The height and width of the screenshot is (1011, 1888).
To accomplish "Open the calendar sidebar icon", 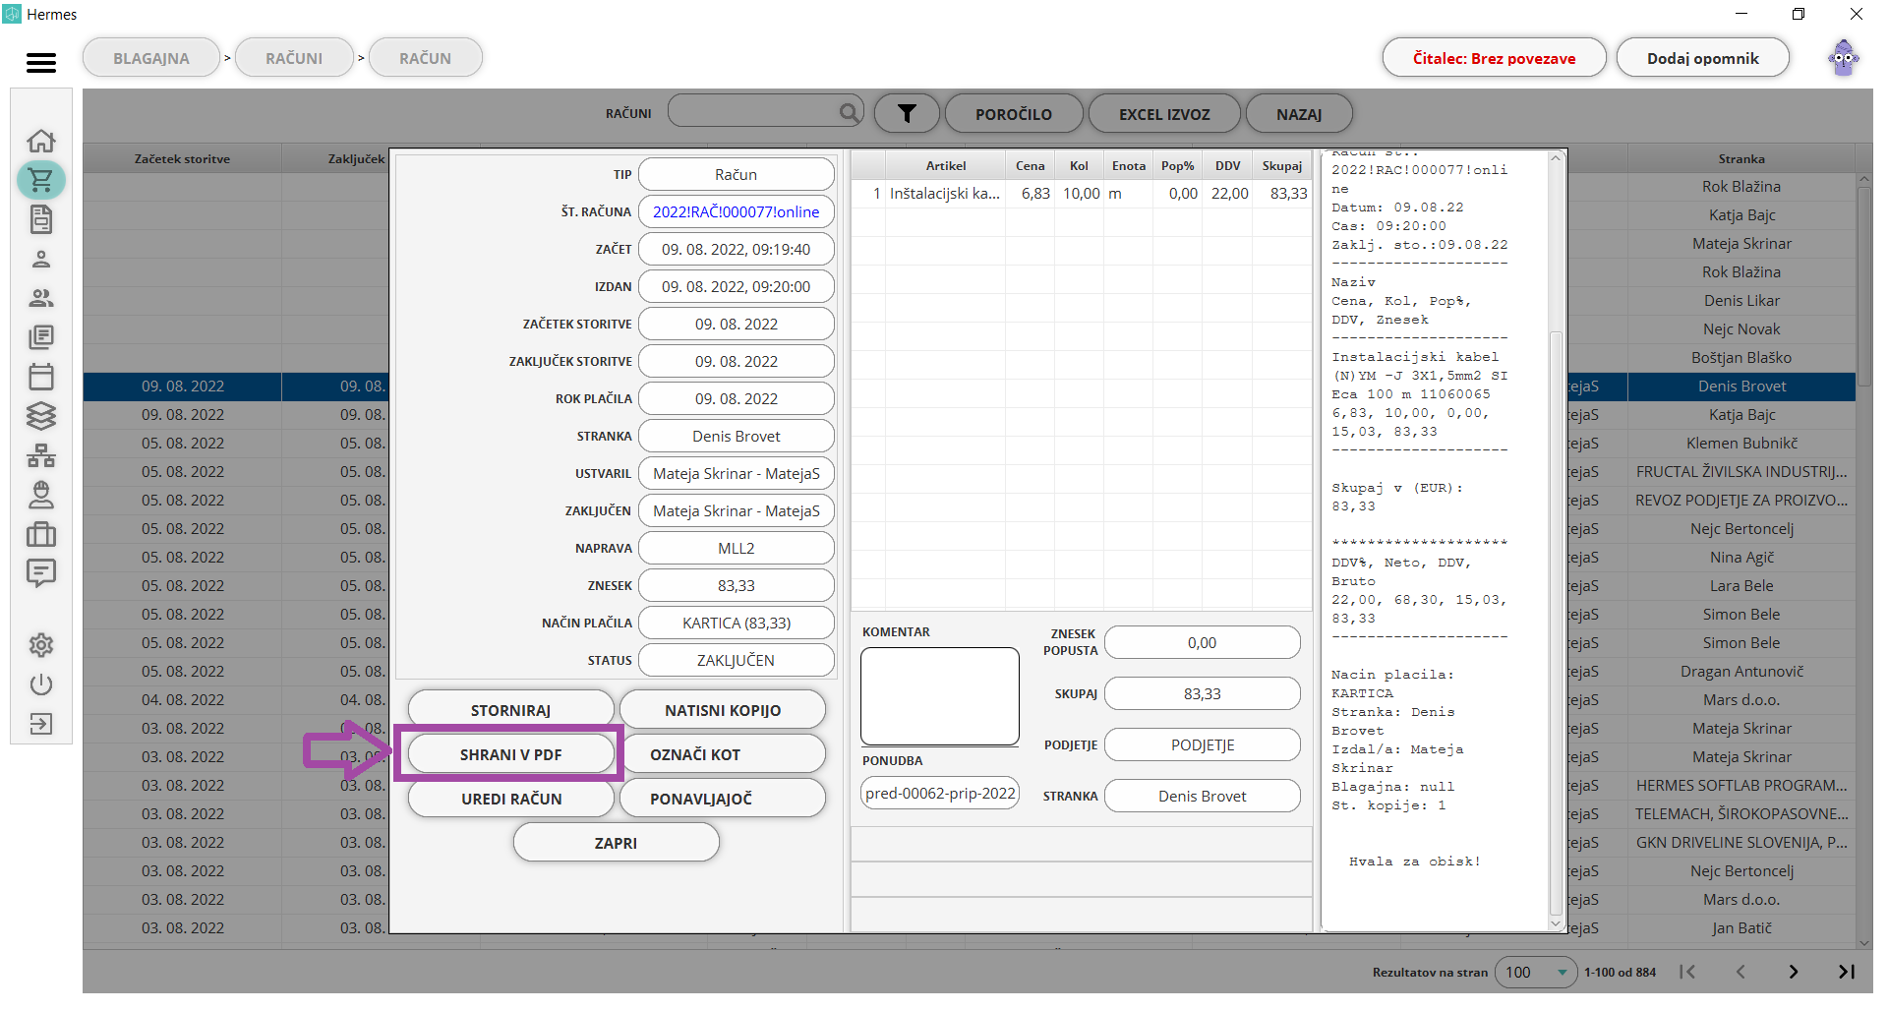I will click(x=41, y=377).
